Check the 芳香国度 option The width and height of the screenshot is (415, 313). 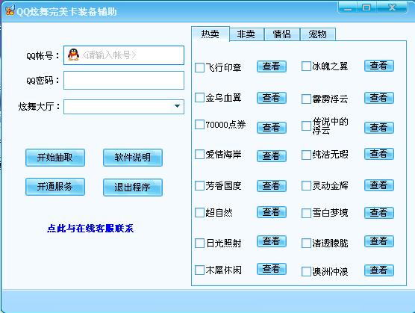point(199,185)
